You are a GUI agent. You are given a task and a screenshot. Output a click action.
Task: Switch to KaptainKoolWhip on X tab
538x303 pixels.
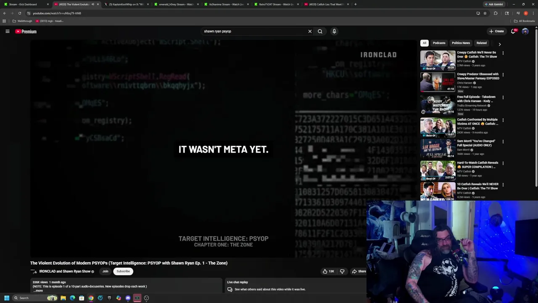126,4
